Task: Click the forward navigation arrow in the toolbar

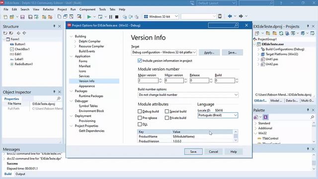Action: 240,16
